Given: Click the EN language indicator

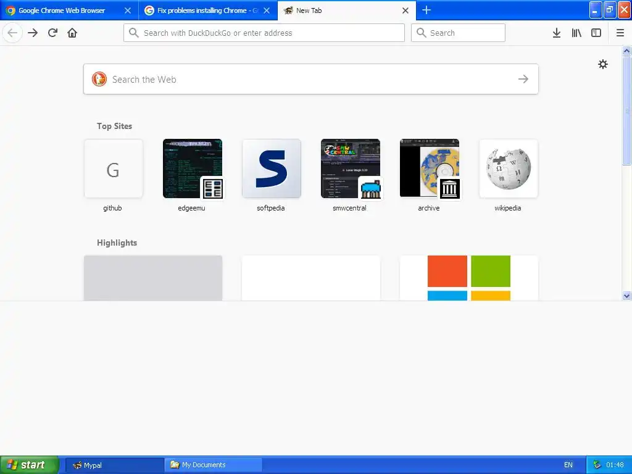Looking at the screenshot, I should (568, 465).
